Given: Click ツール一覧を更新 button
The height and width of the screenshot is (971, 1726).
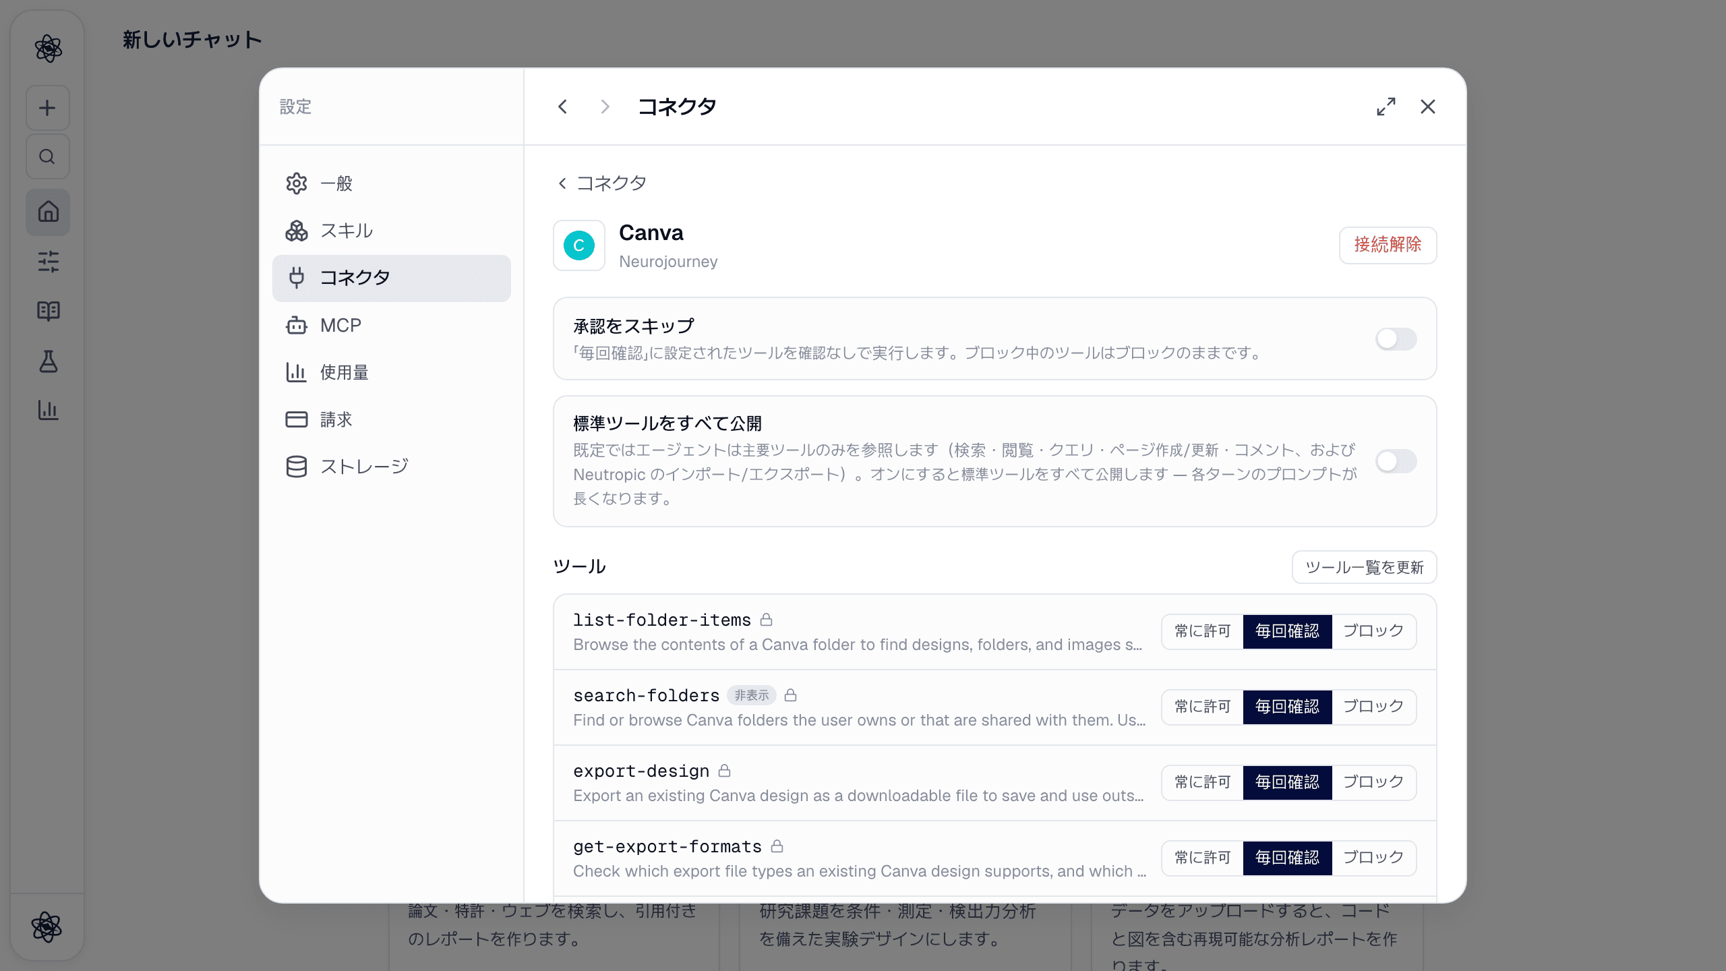Looking at the screenshot, I should point(1364,567).
